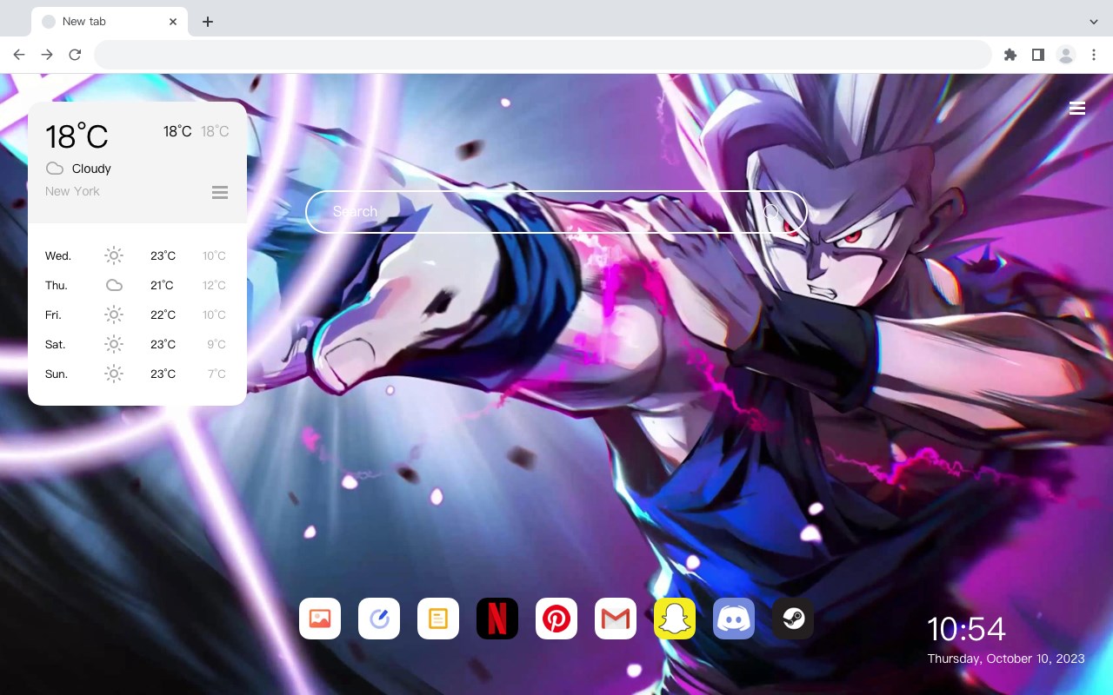Click the 10:54 clock display
The height and width of the screenshot is (695, 1113).
pyautogui.click(x=966, y=629)
